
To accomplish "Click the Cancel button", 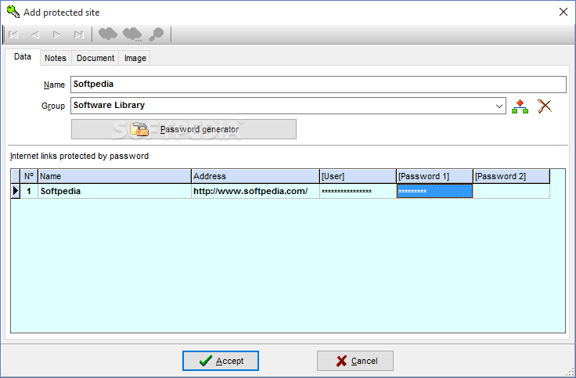I will (x=355, y=361).
